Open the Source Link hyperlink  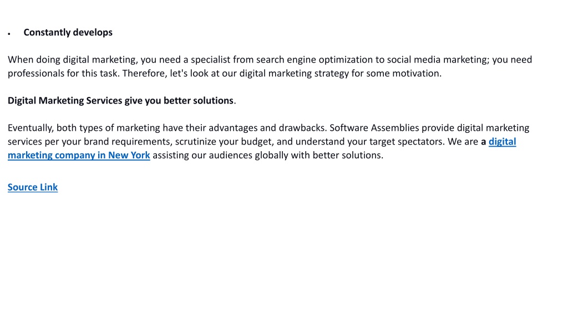click(x=33, y=187)
